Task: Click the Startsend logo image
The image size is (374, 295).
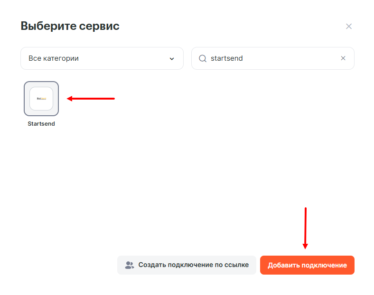Action: [x=41, y=99]
